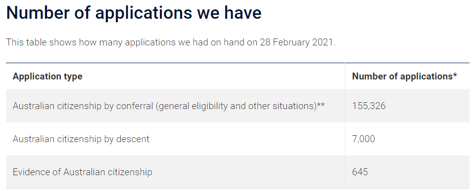
Task: Click the '(general eligibility and other situations)' text
Action: click(x=236, y=106)
